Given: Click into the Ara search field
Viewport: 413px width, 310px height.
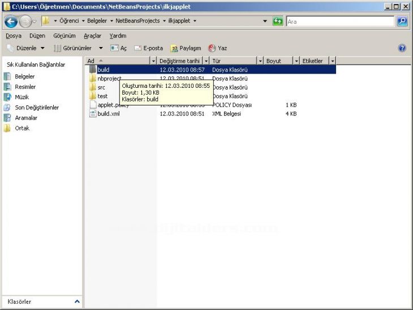Looking at the screenshot, I should (x=340, y=22).
